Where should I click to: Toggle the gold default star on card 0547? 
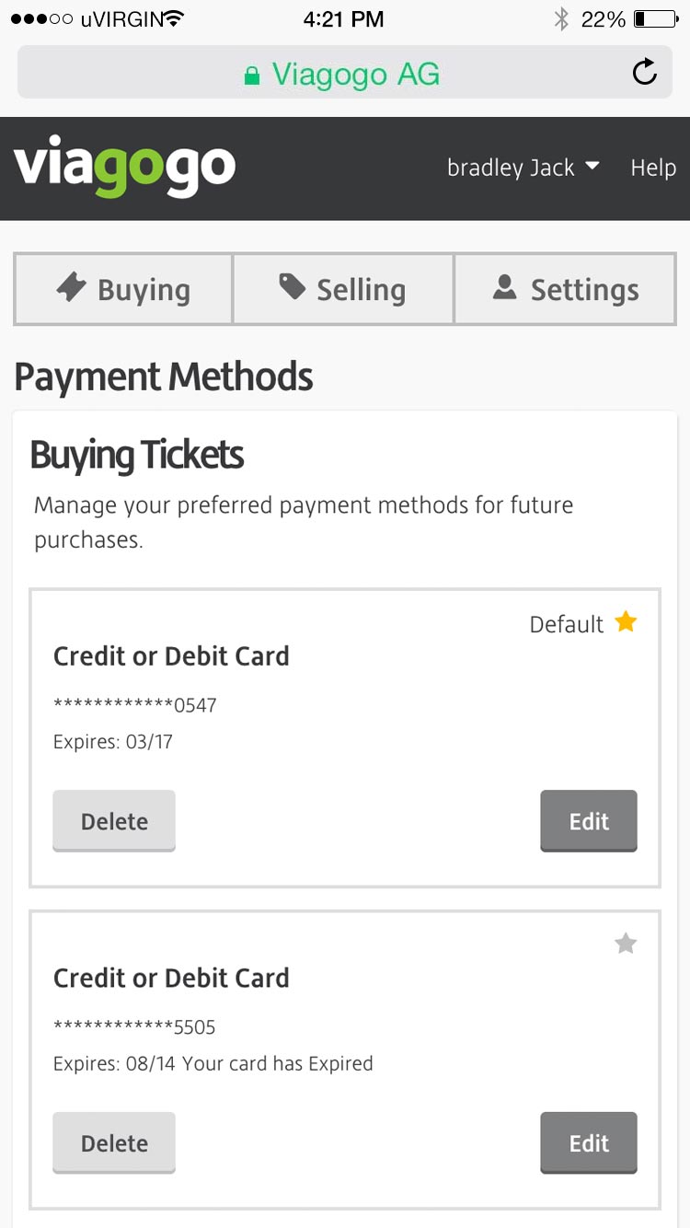[626, 622]
